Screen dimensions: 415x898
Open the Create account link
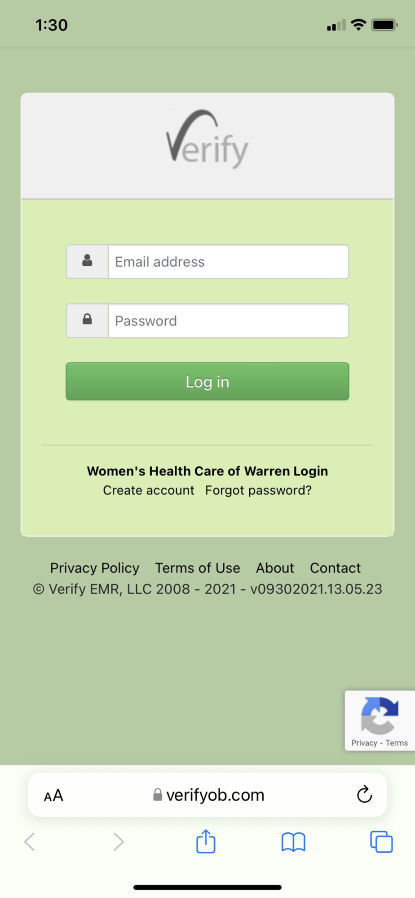[149, 490]
